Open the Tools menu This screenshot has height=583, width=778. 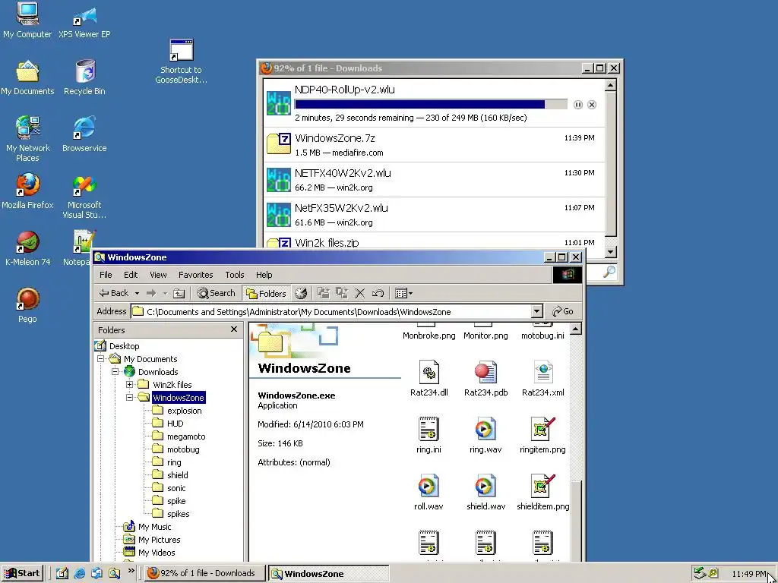coord(235,275)
